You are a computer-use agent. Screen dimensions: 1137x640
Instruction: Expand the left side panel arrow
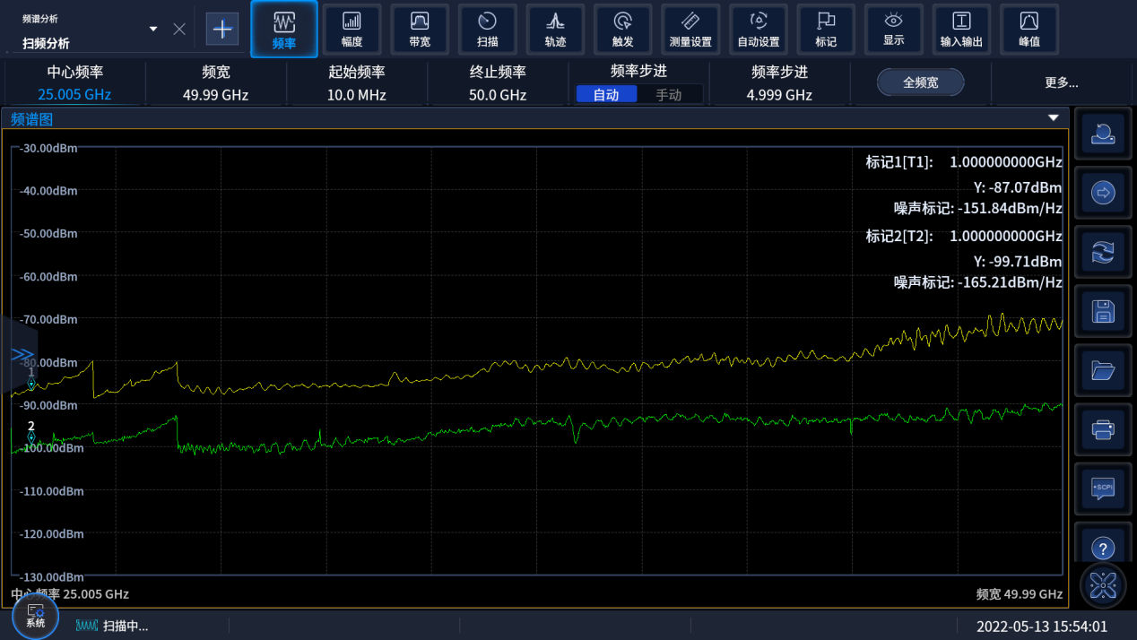click(x=22, y=354)
